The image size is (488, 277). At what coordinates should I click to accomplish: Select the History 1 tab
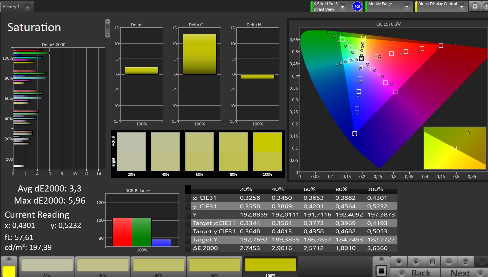[x=11, y=7]
